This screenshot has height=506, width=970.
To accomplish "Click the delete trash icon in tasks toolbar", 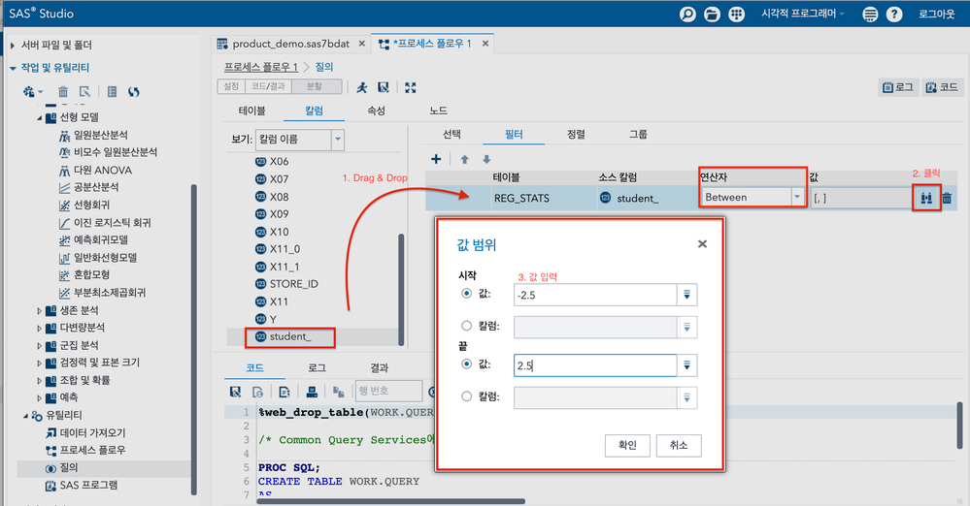I will (63, 91).
